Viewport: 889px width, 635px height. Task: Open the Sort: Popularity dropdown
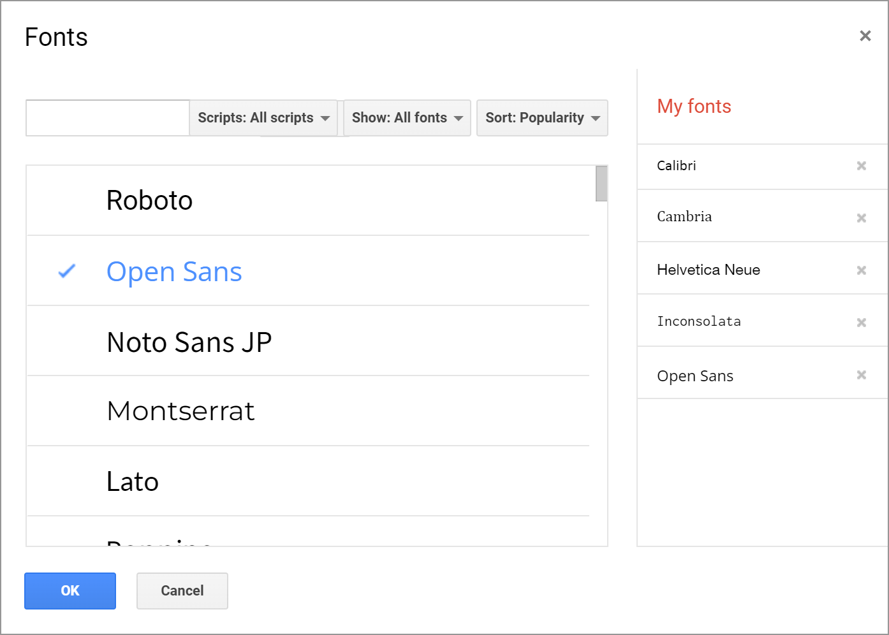[543, 118]
